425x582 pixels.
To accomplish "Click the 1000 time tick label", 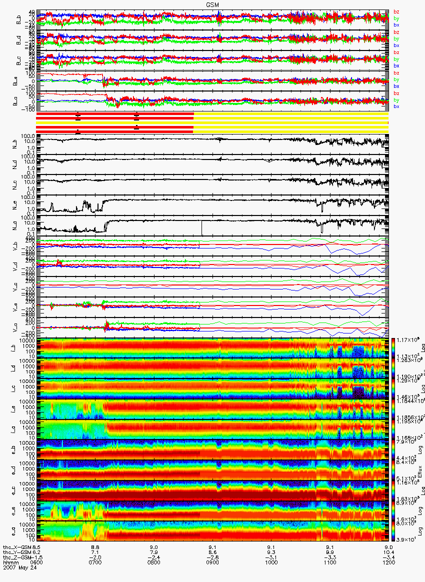I will pyautogui.click(x=271, y=562).
